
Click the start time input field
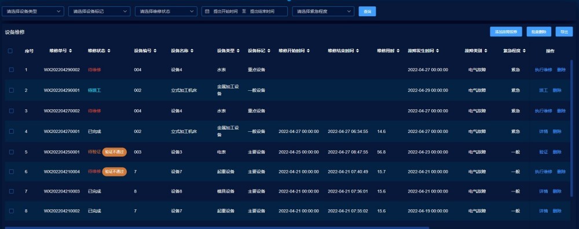pyautogui.click(x=226, y=12)
